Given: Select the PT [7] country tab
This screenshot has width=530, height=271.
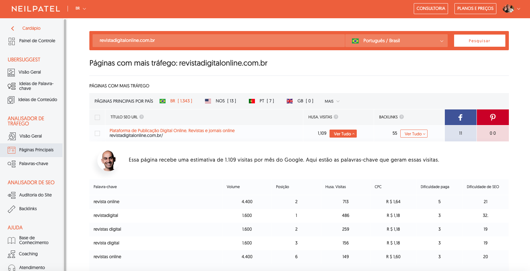Looking at the screenshot, I should click(x=261, y=101).
